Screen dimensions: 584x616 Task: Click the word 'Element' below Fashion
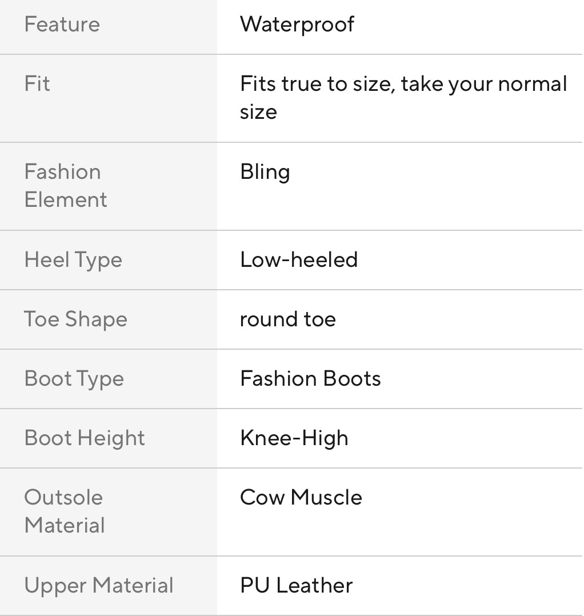66,200
